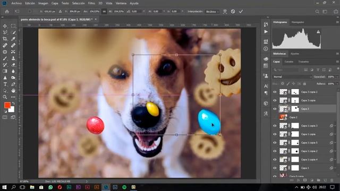
Task: Click the Home icon in options bar
Action: 7,12
